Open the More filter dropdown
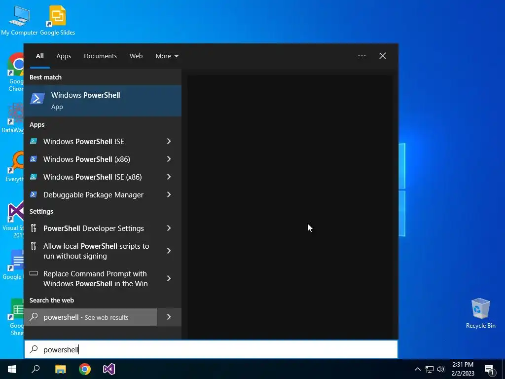The width and height of the screenshot is (505, 379). 167,56
